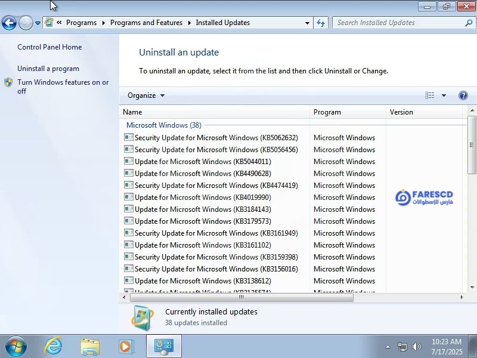Select the KB5056456 update icon
The width and height of the screenshot is (477, 358).
coord(129,149)
